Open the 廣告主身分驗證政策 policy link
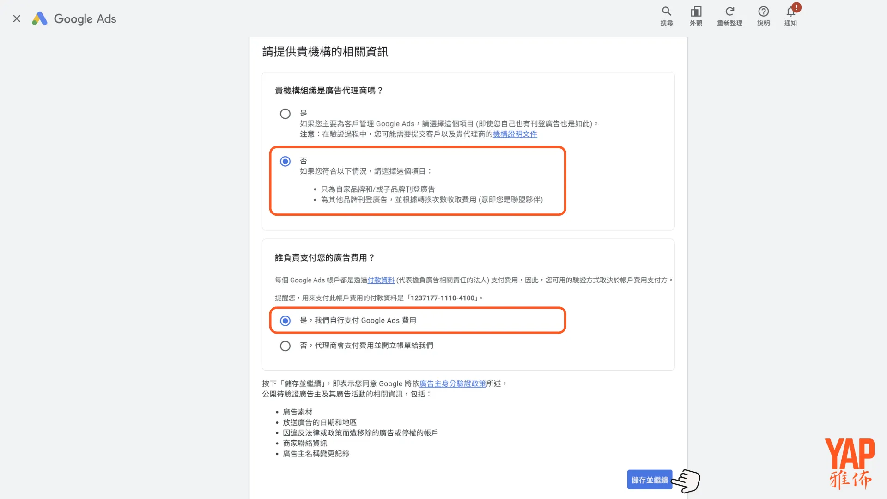 453,383
